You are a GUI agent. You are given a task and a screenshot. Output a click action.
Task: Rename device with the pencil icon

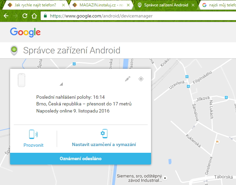[128, 79]
